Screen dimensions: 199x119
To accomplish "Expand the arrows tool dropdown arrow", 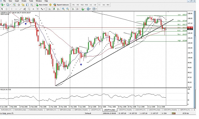I will pyautogui.click(x=44, y=9).
